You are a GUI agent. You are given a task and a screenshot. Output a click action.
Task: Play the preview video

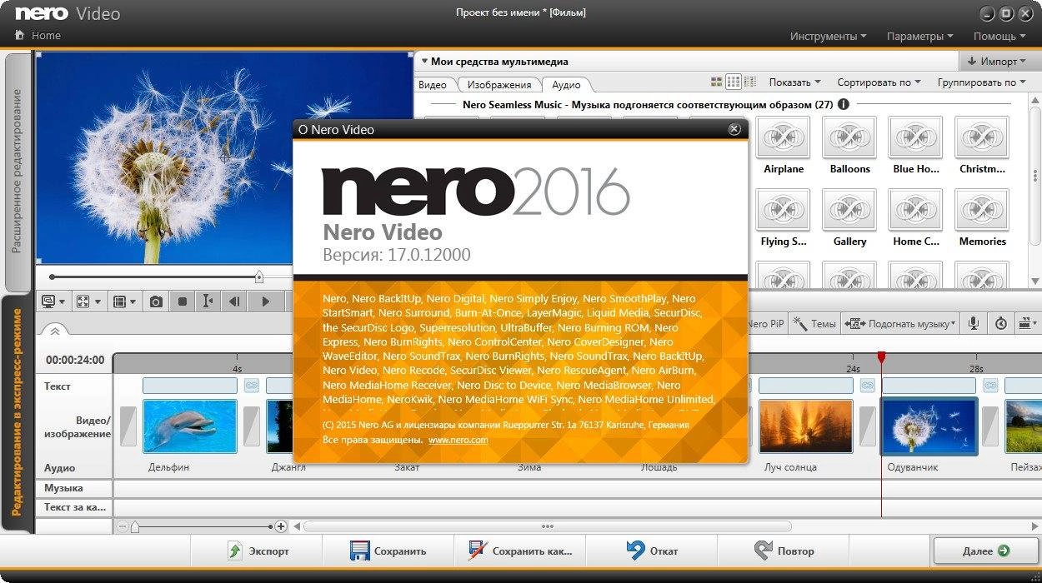point(266,301)
